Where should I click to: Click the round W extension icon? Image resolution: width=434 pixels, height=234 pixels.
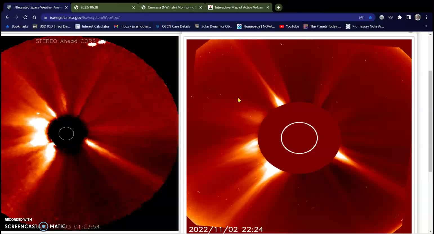point(382,17)
